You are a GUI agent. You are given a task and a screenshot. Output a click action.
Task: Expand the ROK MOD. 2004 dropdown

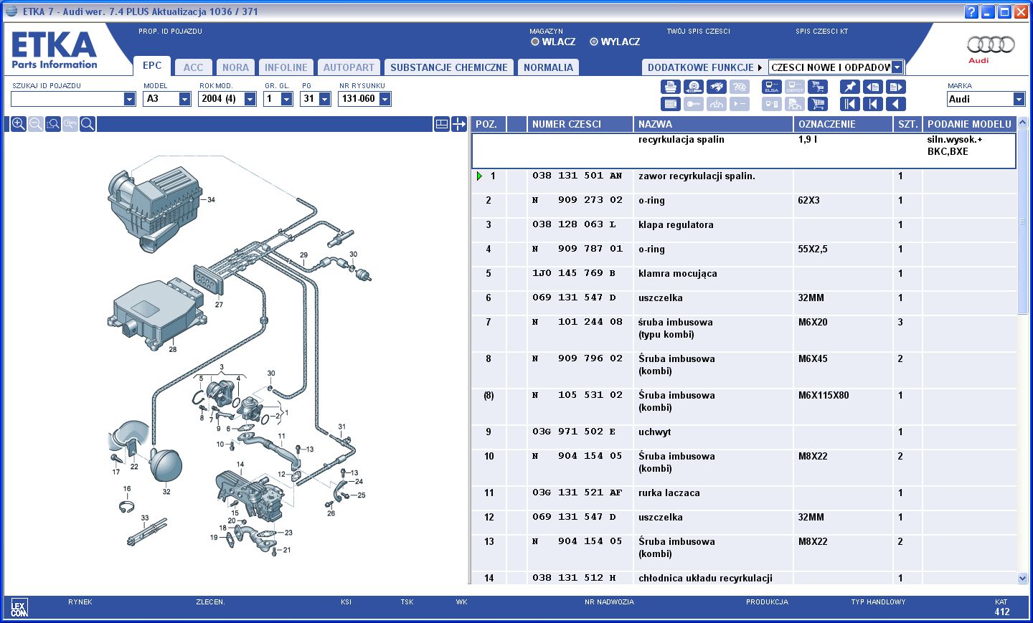tap(250, 99)
